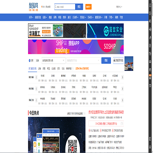This screenshot has height=153, width=153.
Task: Focus the header search input field
Action: (x=65, y=7)
